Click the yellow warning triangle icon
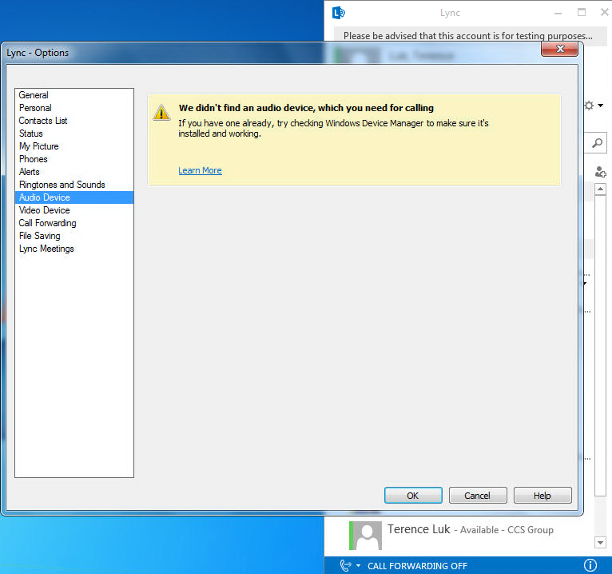This screenshot has width=612, height=574. pyautogui.click(x=161, y=113)
